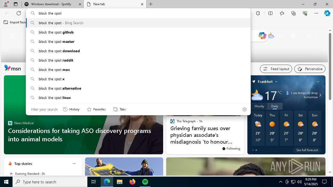The width and height of the screenshot is (333, 187).
Task: Refresh the page with the reload icon
Action: coord(19,13)
